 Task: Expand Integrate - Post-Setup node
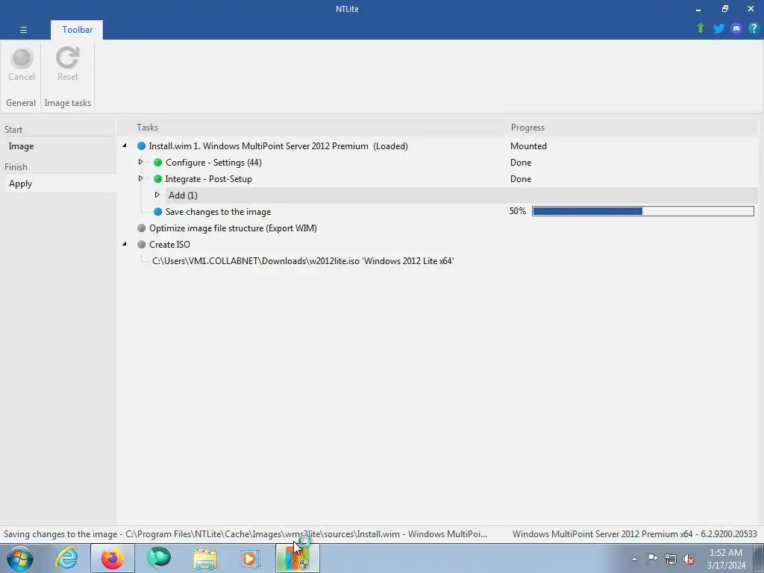[x=141, y=178]
